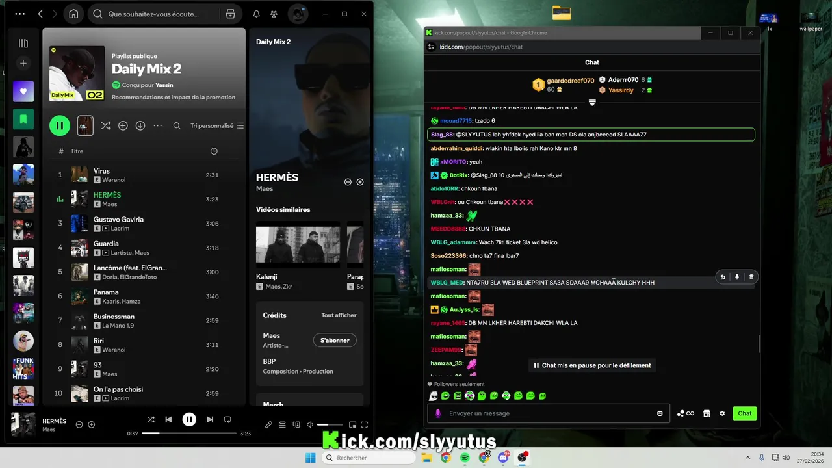
Task: Open Spotify notifications bell
Action: tap(256, 14)
